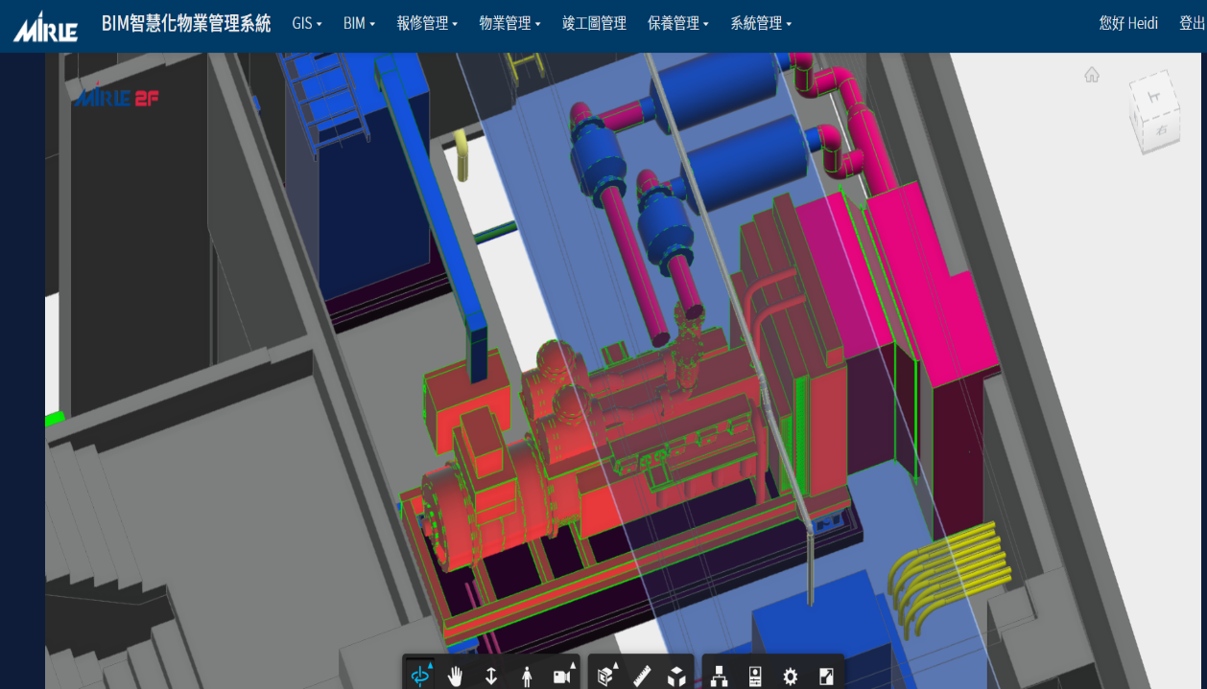The width and height of the screenshot is (1207, 689).
Task: Activate the Zoom tool
Action: coord(490,677)
